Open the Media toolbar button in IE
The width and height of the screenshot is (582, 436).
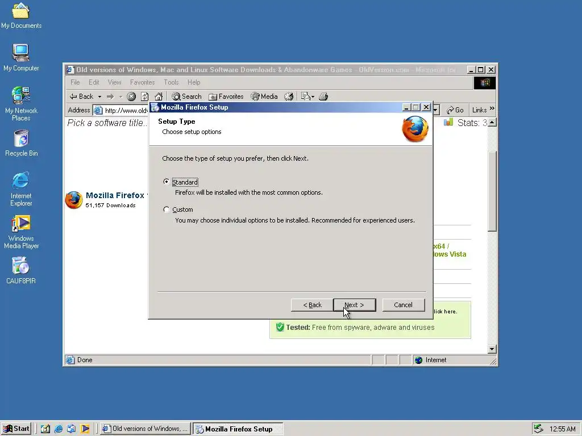pos(264,97)
